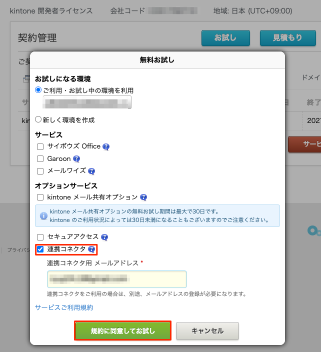Click the 無料お試し dialog title
The width and height of the screenshot is (321, 352).
pyautogui.click(x=157, y=60)
